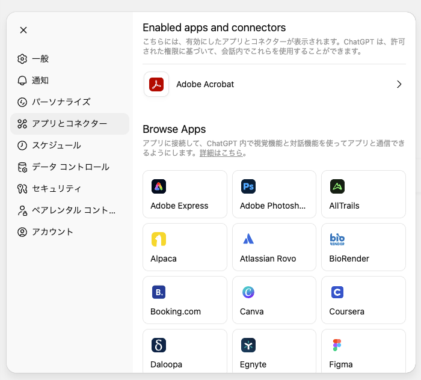Screen dimensions: 421x380
Task: Click the Booking.com app icon
Action: point(158,292)
